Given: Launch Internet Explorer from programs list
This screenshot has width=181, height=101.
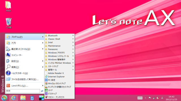Looking at the screenshot, I should [59, 77].
